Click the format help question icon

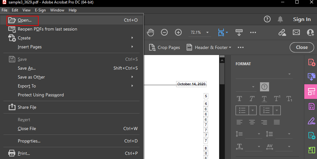click(x=264, y=87)
